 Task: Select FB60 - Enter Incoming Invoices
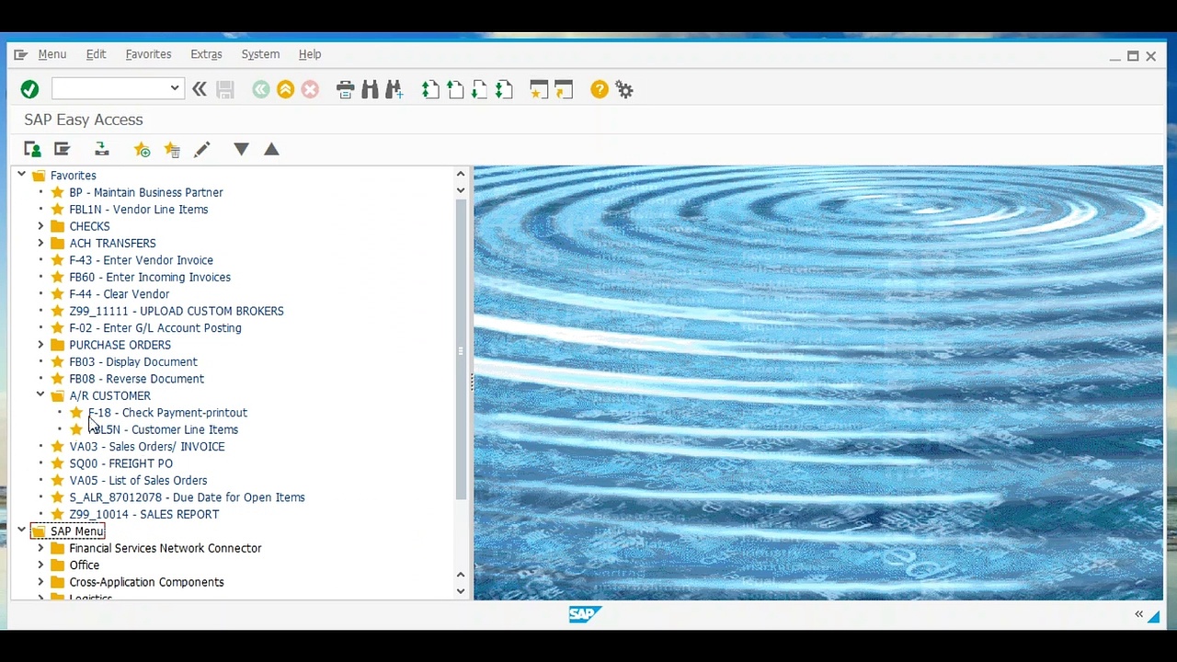[150, 277]
